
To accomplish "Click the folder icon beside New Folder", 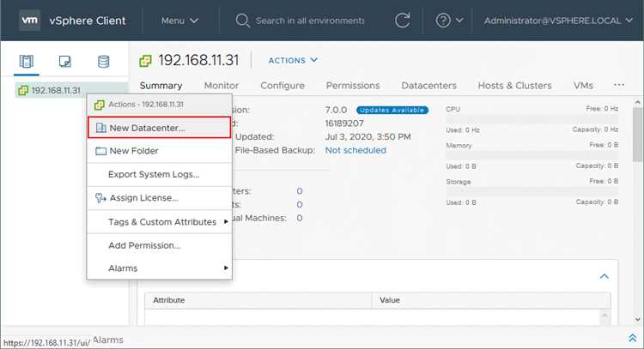I will click(x=100, y=151).
